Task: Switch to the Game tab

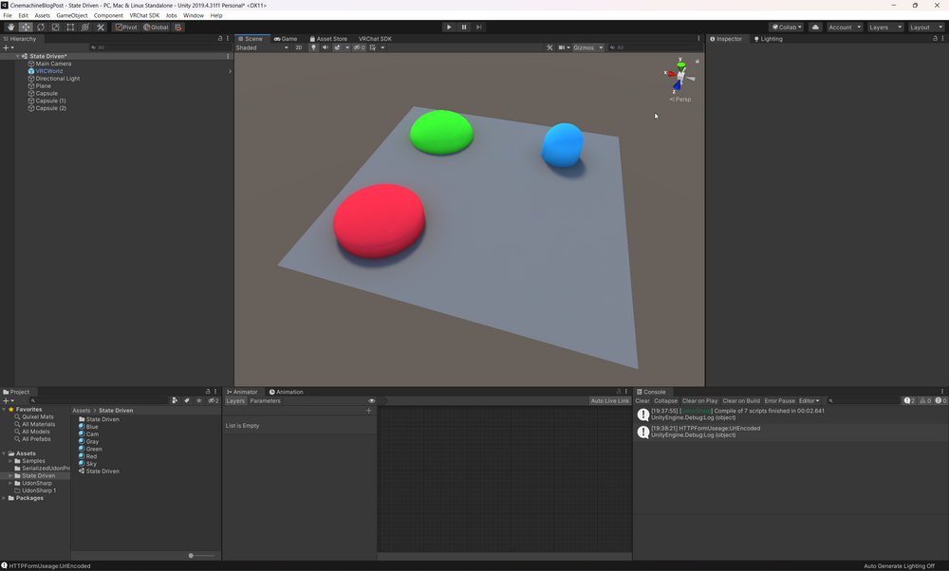Action: pos(285,38)
